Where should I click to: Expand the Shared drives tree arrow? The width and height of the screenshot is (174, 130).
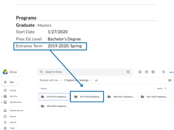pyautogui.click(x=2, y=102)
